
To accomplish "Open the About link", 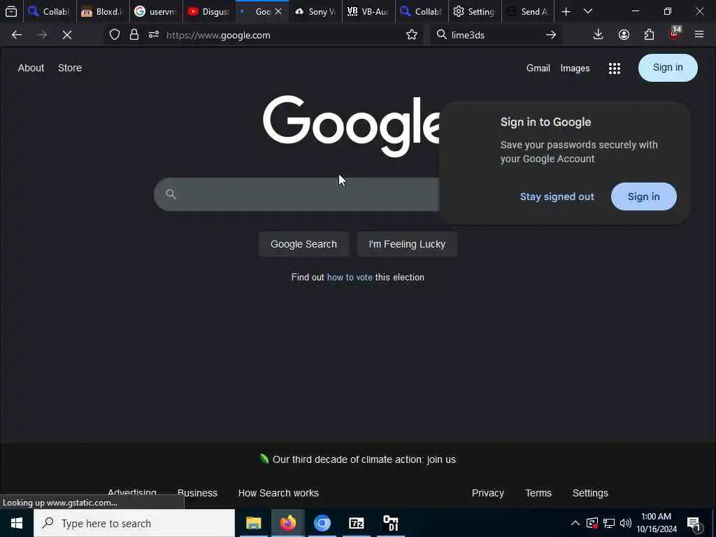I will coord(31,68).
